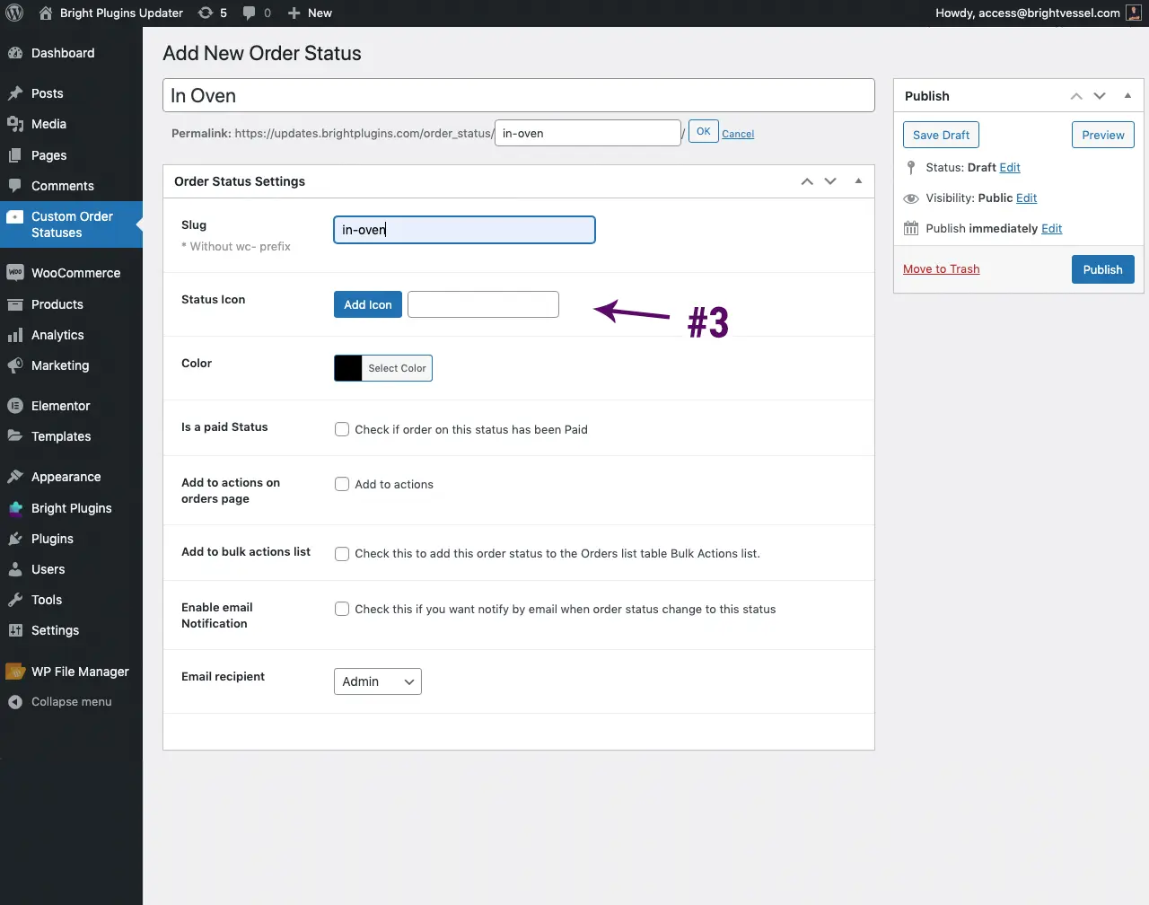Click the Marketing megaphone icon
Screen dimensions: 1149x905
[16, 365]
